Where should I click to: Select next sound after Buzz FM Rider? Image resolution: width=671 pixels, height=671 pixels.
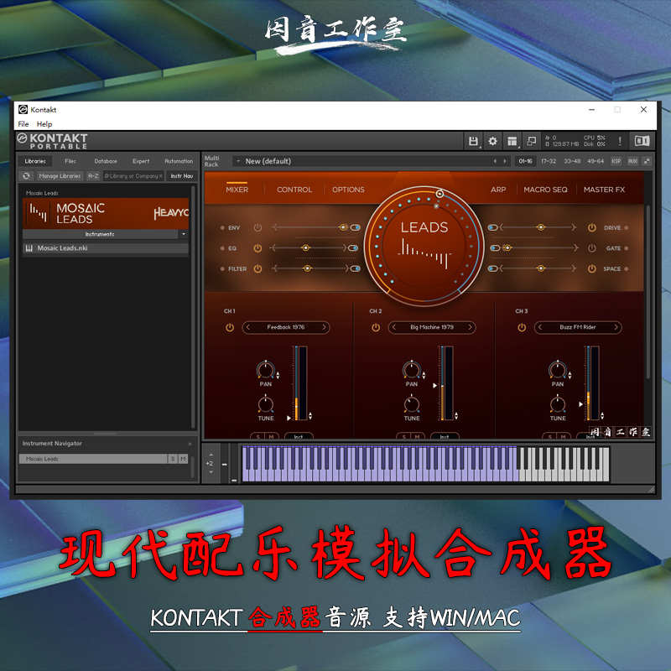click(616, 327)
